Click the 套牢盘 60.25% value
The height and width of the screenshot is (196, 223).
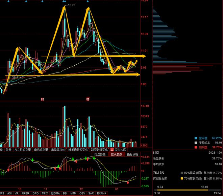pos(217,138)
